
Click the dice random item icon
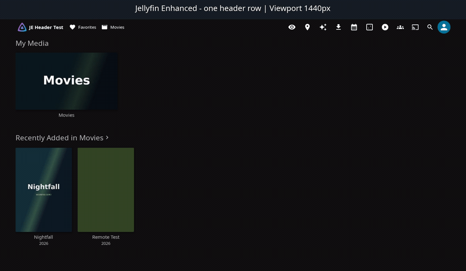(x=369, y=27)
